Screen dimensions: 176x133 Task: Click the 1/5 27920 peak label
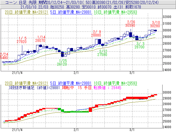click(22, 40)
